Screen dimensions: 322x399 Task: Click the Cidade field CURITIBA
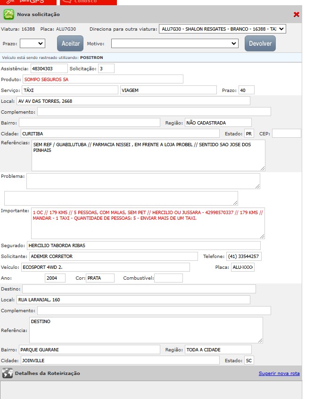click(x=120, y=133)
